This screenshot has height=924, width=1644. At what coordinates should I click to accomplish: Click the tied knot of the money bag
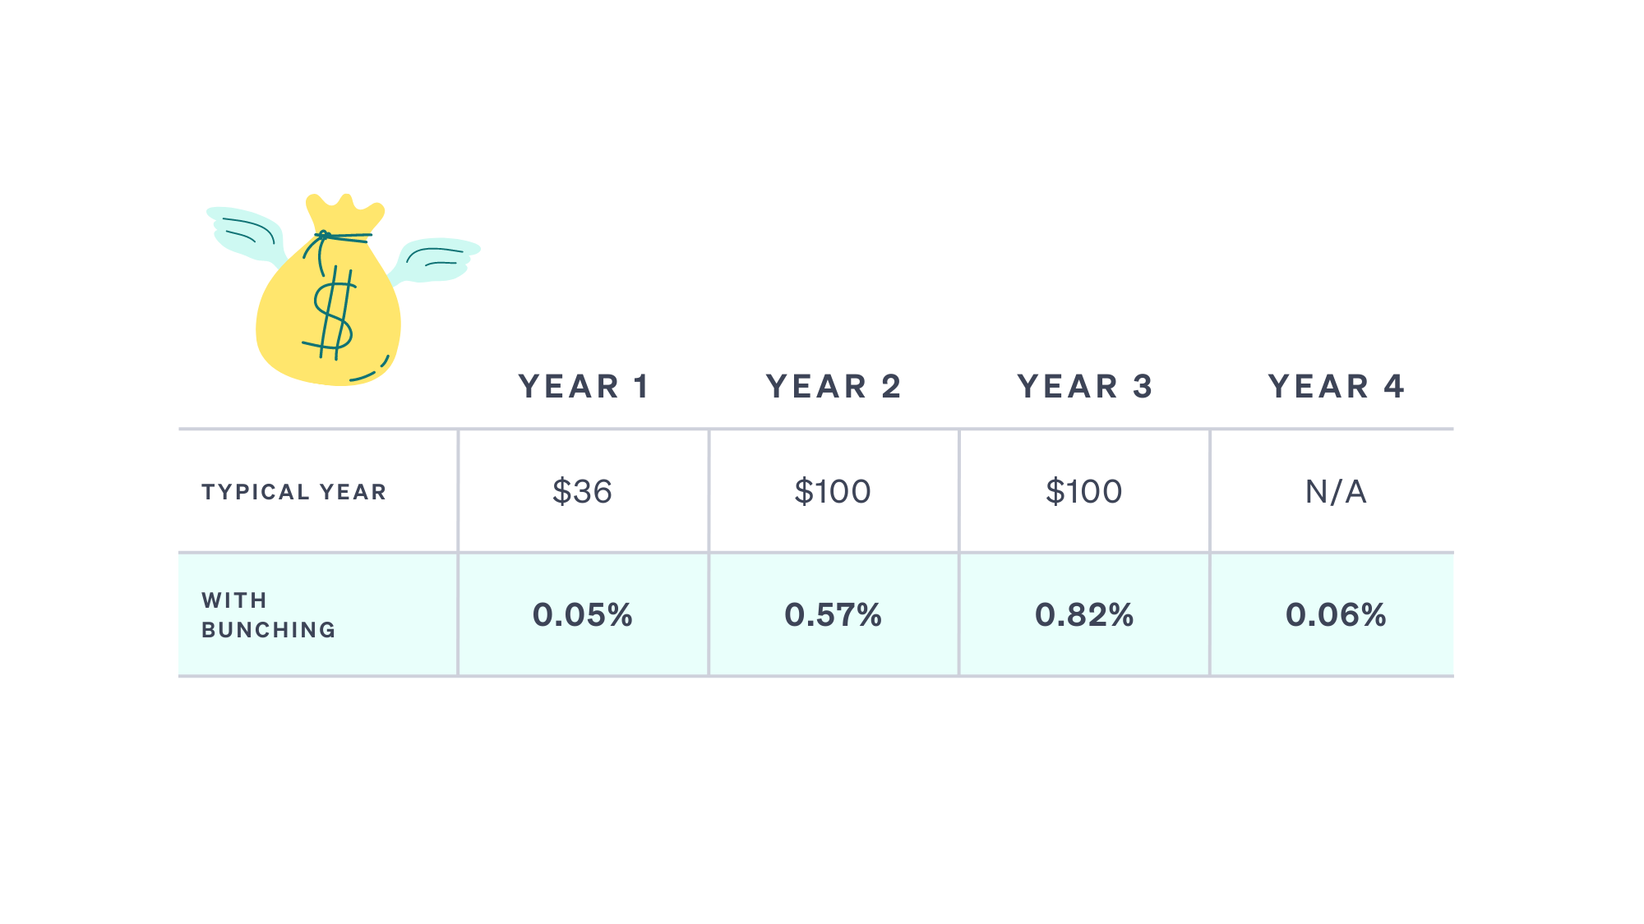coord(333,237)
